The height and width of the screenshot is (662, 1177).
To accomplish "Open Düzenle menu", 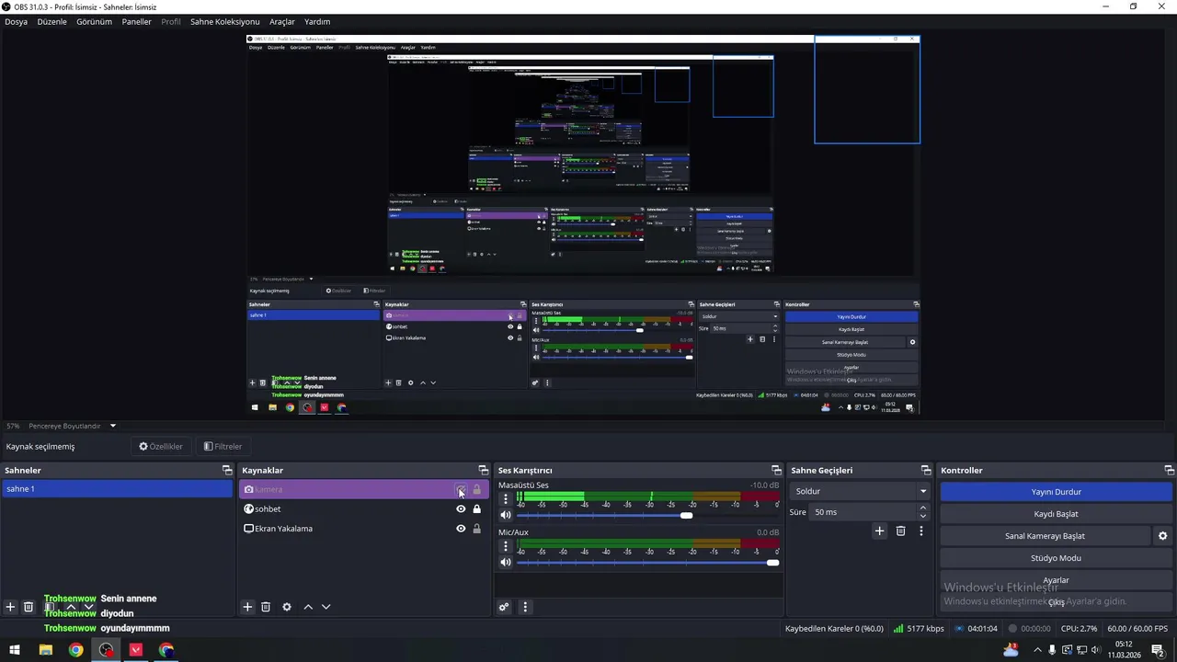I will (51, 21).
